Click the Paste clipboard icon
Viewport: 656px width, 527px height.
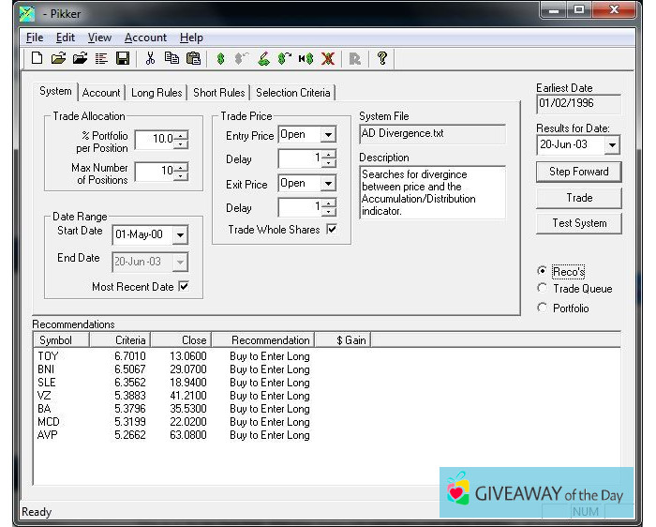point(193,58)
